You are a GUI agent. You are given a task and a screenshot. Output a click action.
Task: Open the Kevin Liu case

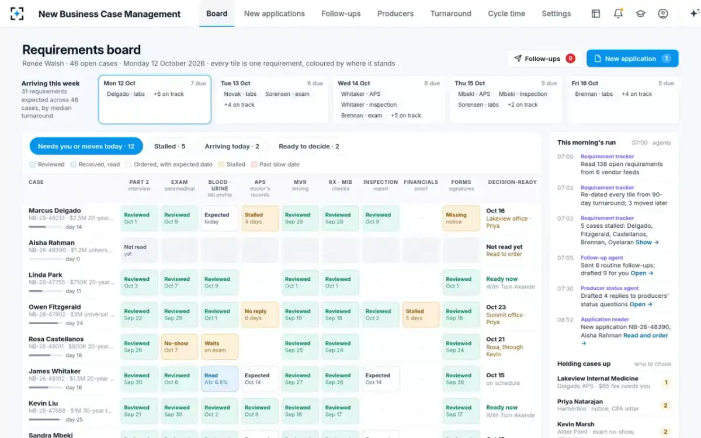42,404
